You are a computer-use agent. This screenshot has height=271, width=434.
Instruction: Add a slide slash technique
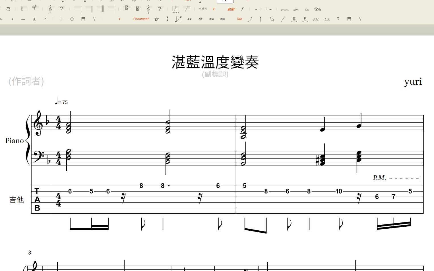283,19
